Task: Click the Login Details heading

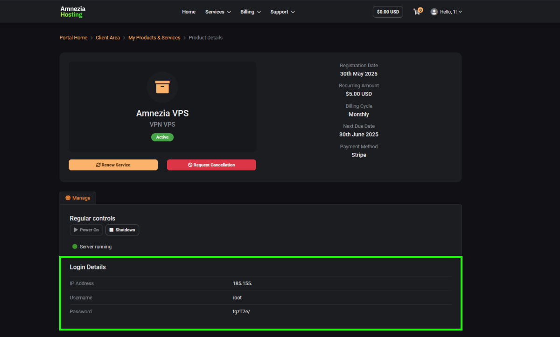Action: 88,267
